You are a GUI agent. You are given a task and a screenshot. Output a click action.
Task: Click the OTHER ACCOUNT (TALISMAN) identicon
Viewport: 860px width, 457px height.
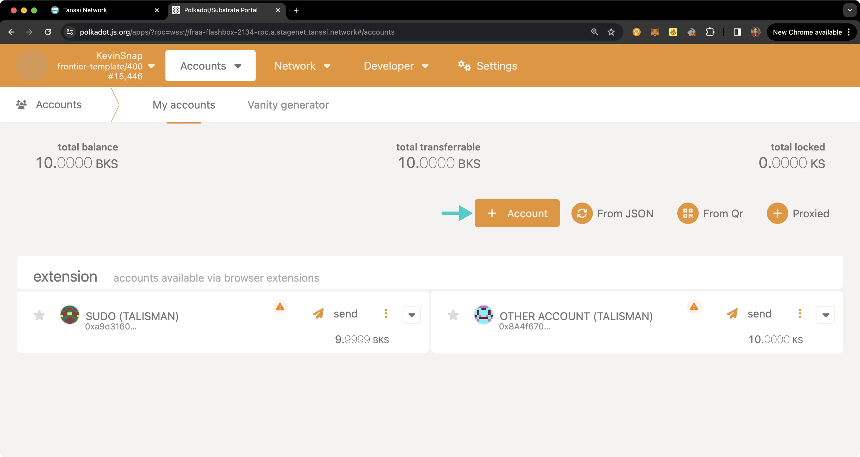click(x=484, y=315)
